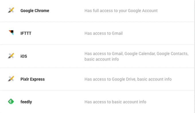195x113 pixels.
Task: Click the Pixlr Express tools icon
Action: click(11, 79)
